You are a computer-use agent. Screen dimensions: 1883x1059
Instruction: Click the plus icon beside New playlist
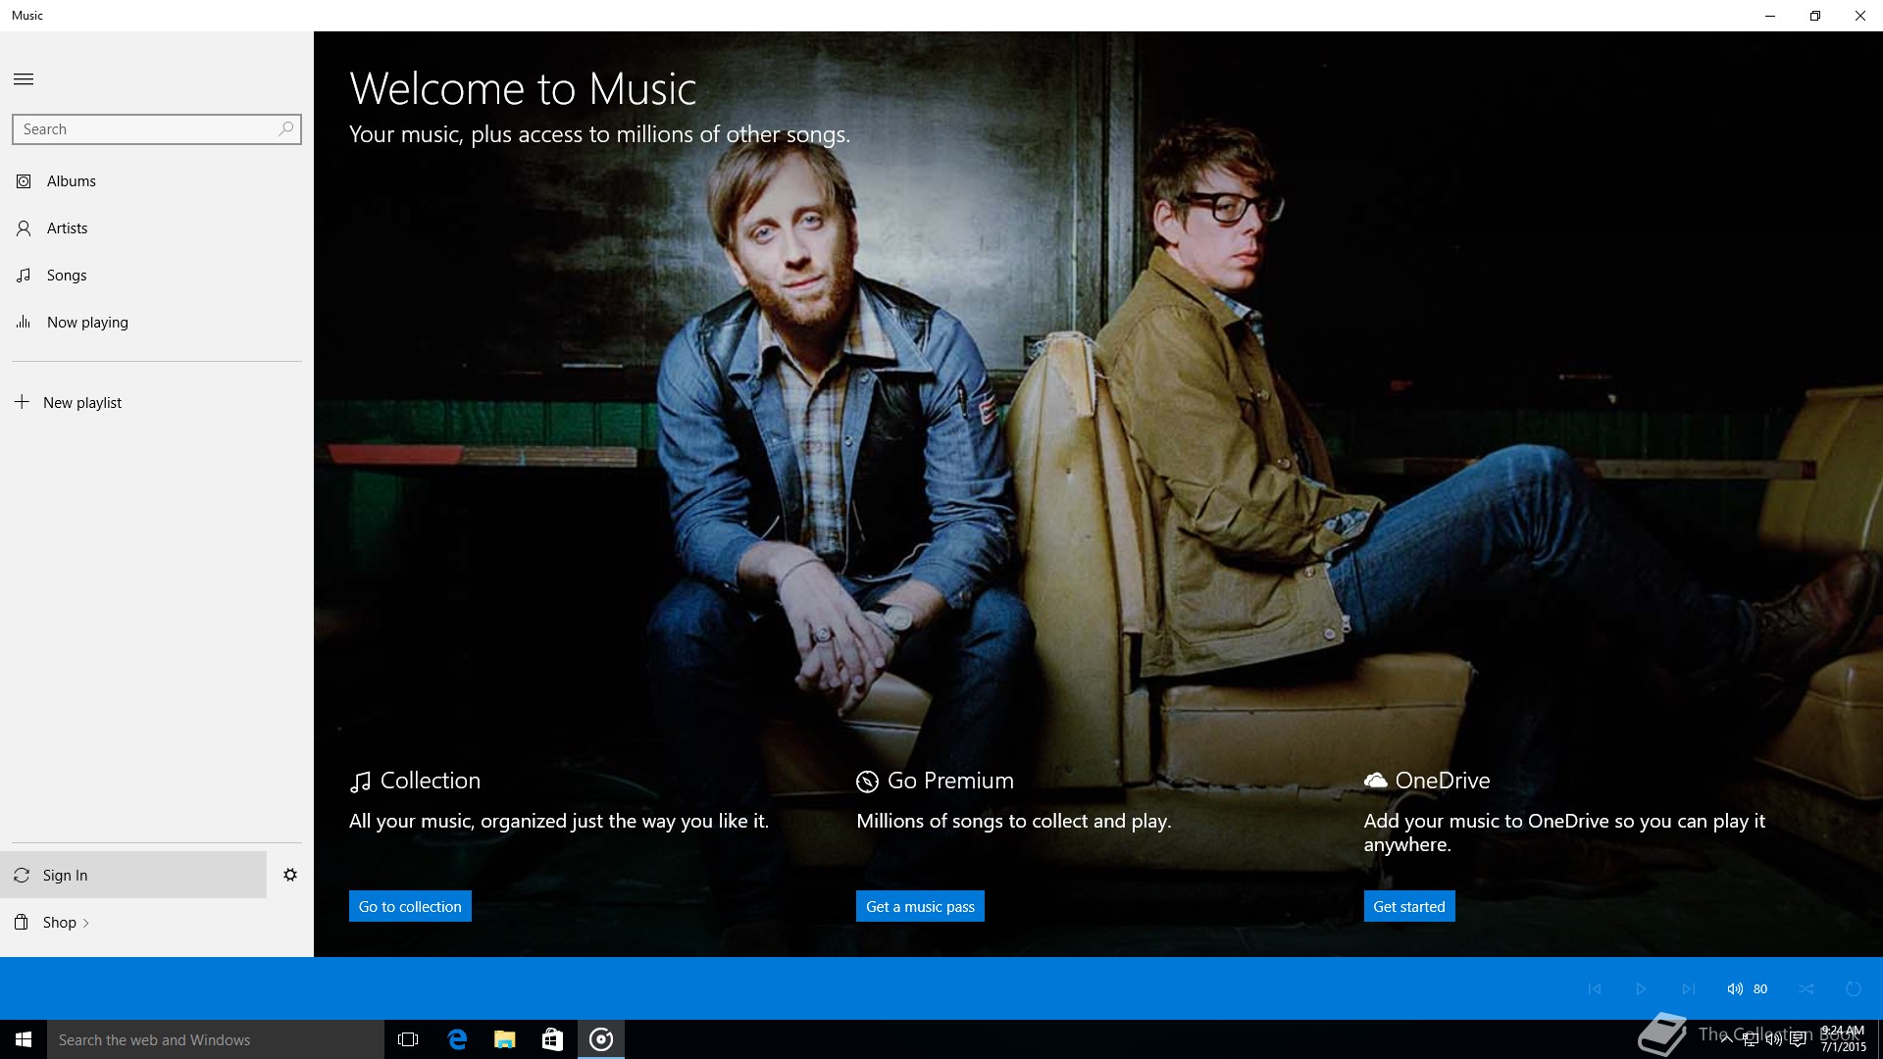22,402
